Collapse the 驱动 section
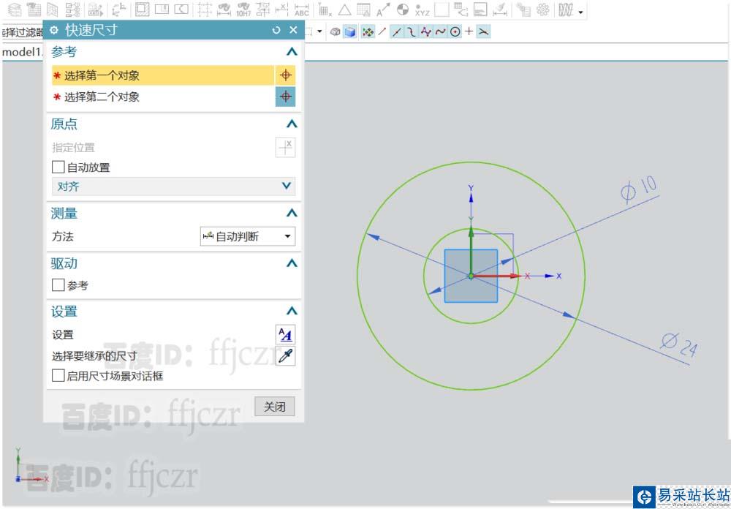This screenshot has width=731, height=509. coord(292,263)
